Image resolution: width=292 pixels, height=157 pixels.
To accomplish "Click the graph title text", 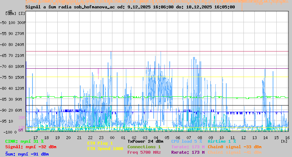I will click(130, 7).
